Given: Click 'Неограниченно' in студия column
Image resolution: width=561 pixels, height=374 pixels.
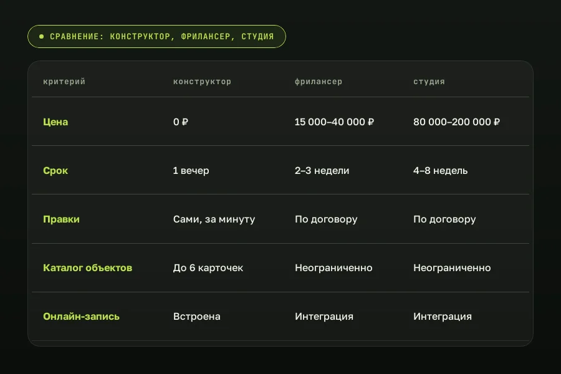Looking at the screenshot, I should click(453, 268).
